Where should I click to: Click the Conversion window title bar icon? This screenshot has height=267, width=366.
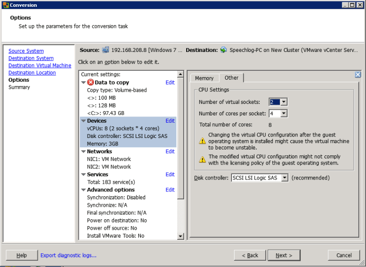click(x=5, y=5)
